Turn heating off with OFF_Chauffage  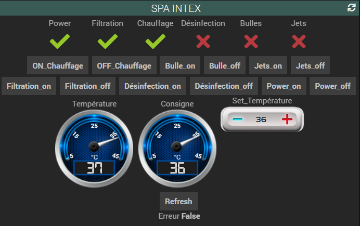tap(124, 65)
